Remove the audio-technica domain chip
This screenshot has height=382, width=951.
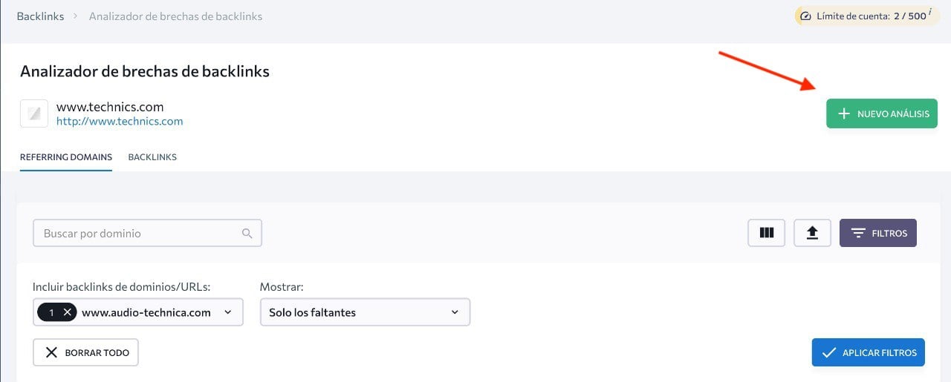tap(68, 312)
